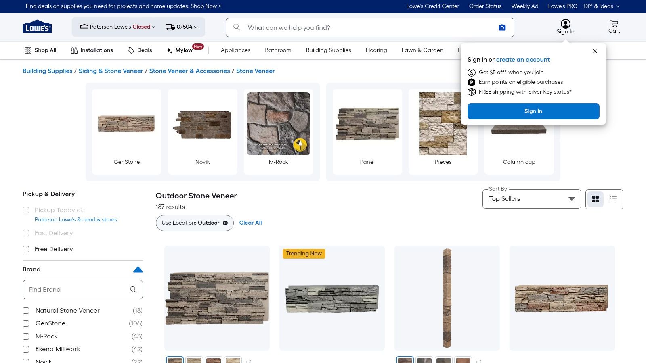Go to Lawn & Garden department
The image size is (646, 363).
[x=422, y=50]
